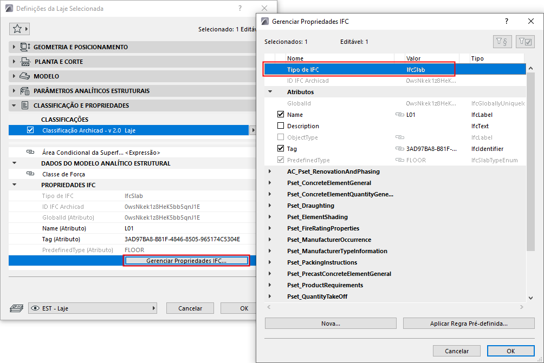
Task: Click Gerenciar Propriedades IFC button
Action: tap(186, 261)
